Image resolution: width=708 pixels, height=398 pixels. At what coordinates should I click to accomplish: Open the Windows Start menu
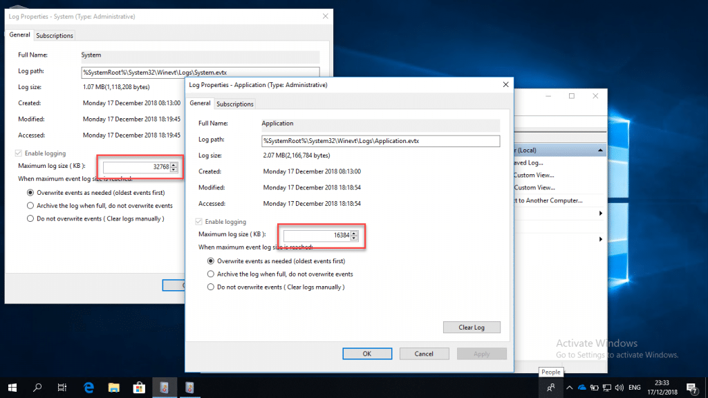click(12, 387)
